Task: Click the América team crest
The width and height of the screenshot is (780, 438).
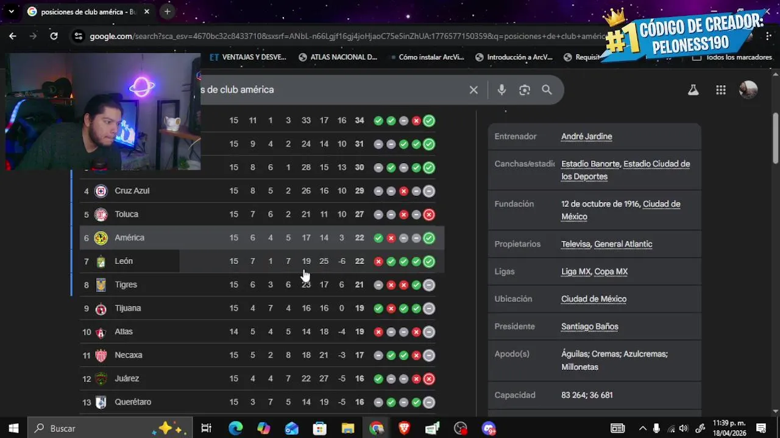Action: tap(101, 238)
